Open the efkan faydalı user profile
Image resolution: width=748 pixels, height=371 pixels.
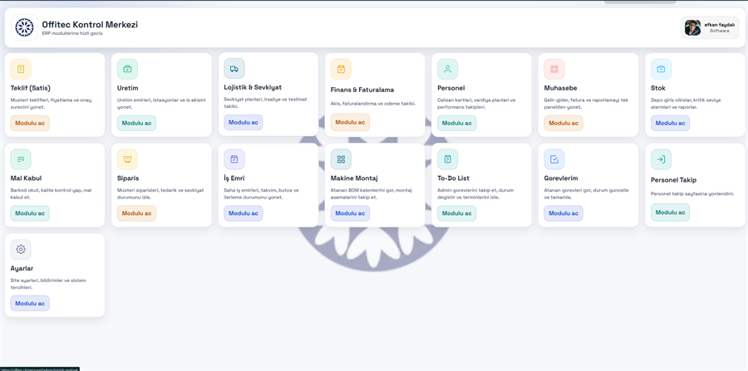710,27
